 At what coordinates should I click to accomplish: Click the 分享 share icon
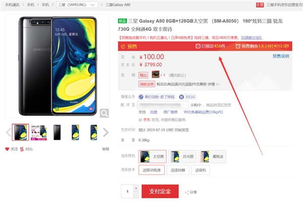[187, 192]
